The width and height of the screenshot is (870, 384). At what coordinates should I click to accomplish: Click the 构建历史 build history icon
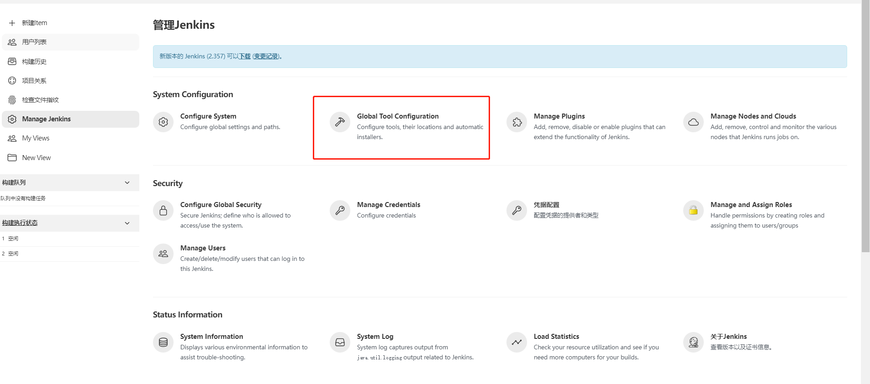pyautogui.click(x=12, y=61)
